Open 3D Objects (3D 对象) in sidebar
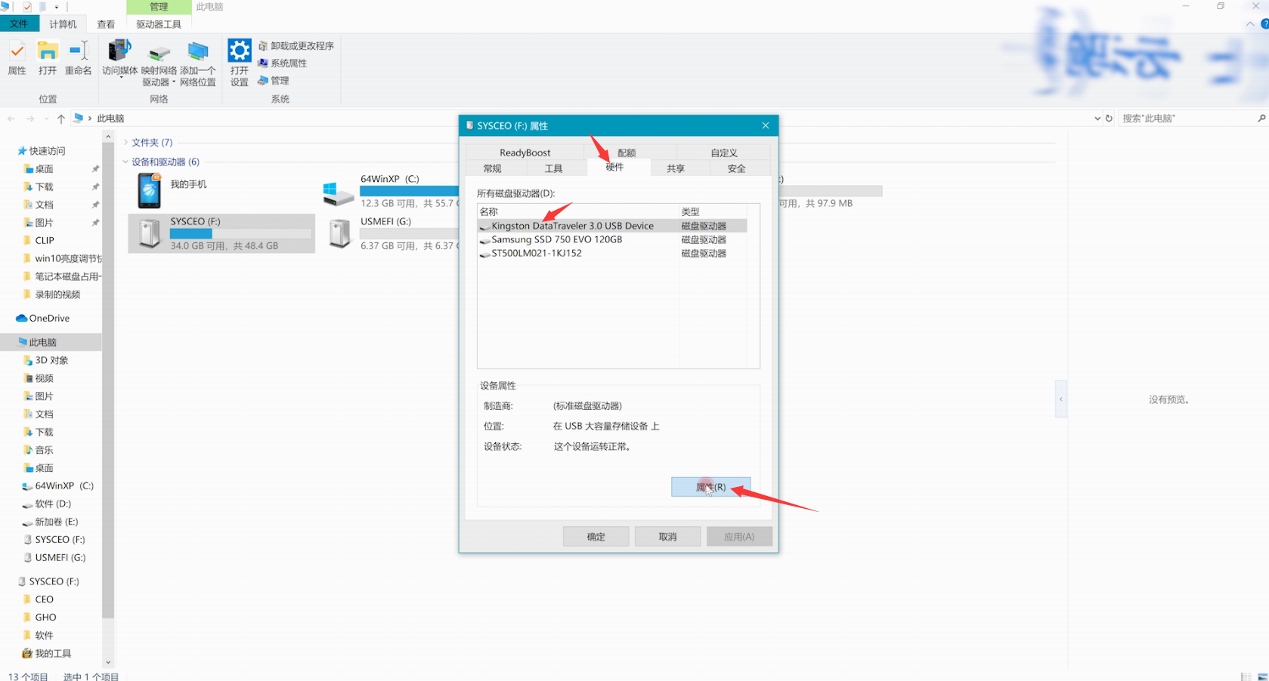Image resolution: width=1269 pixels, height=681 pixels. click(x=51, y=360)
